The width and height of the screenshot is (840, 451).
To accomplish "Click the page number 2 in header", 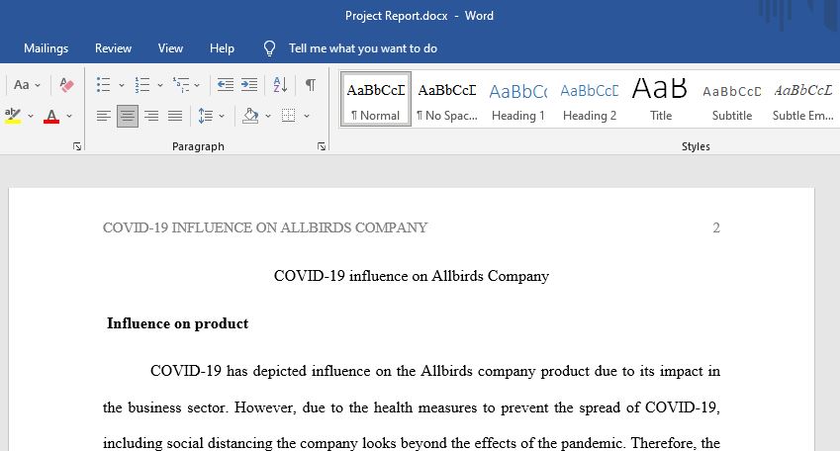I will tap(716, 227).
